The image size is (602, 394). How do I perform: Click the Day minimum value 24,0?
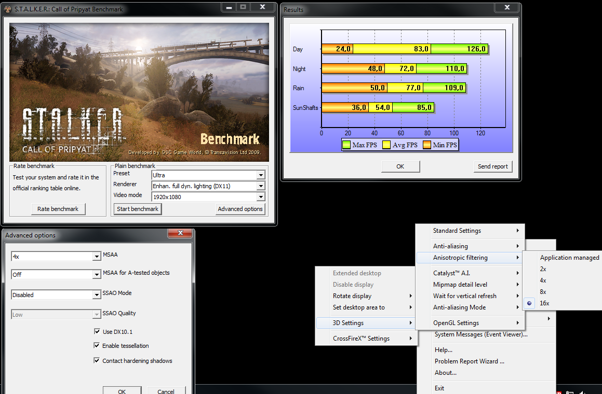pyautogui.click(x=343, y=49)
